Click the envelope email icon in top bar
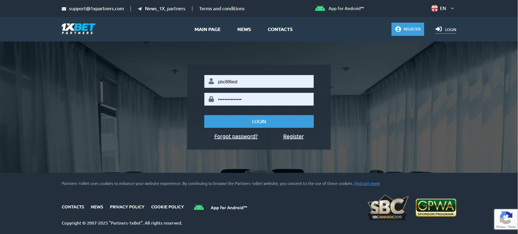This screenshot has width=518, height=234. 64,9
